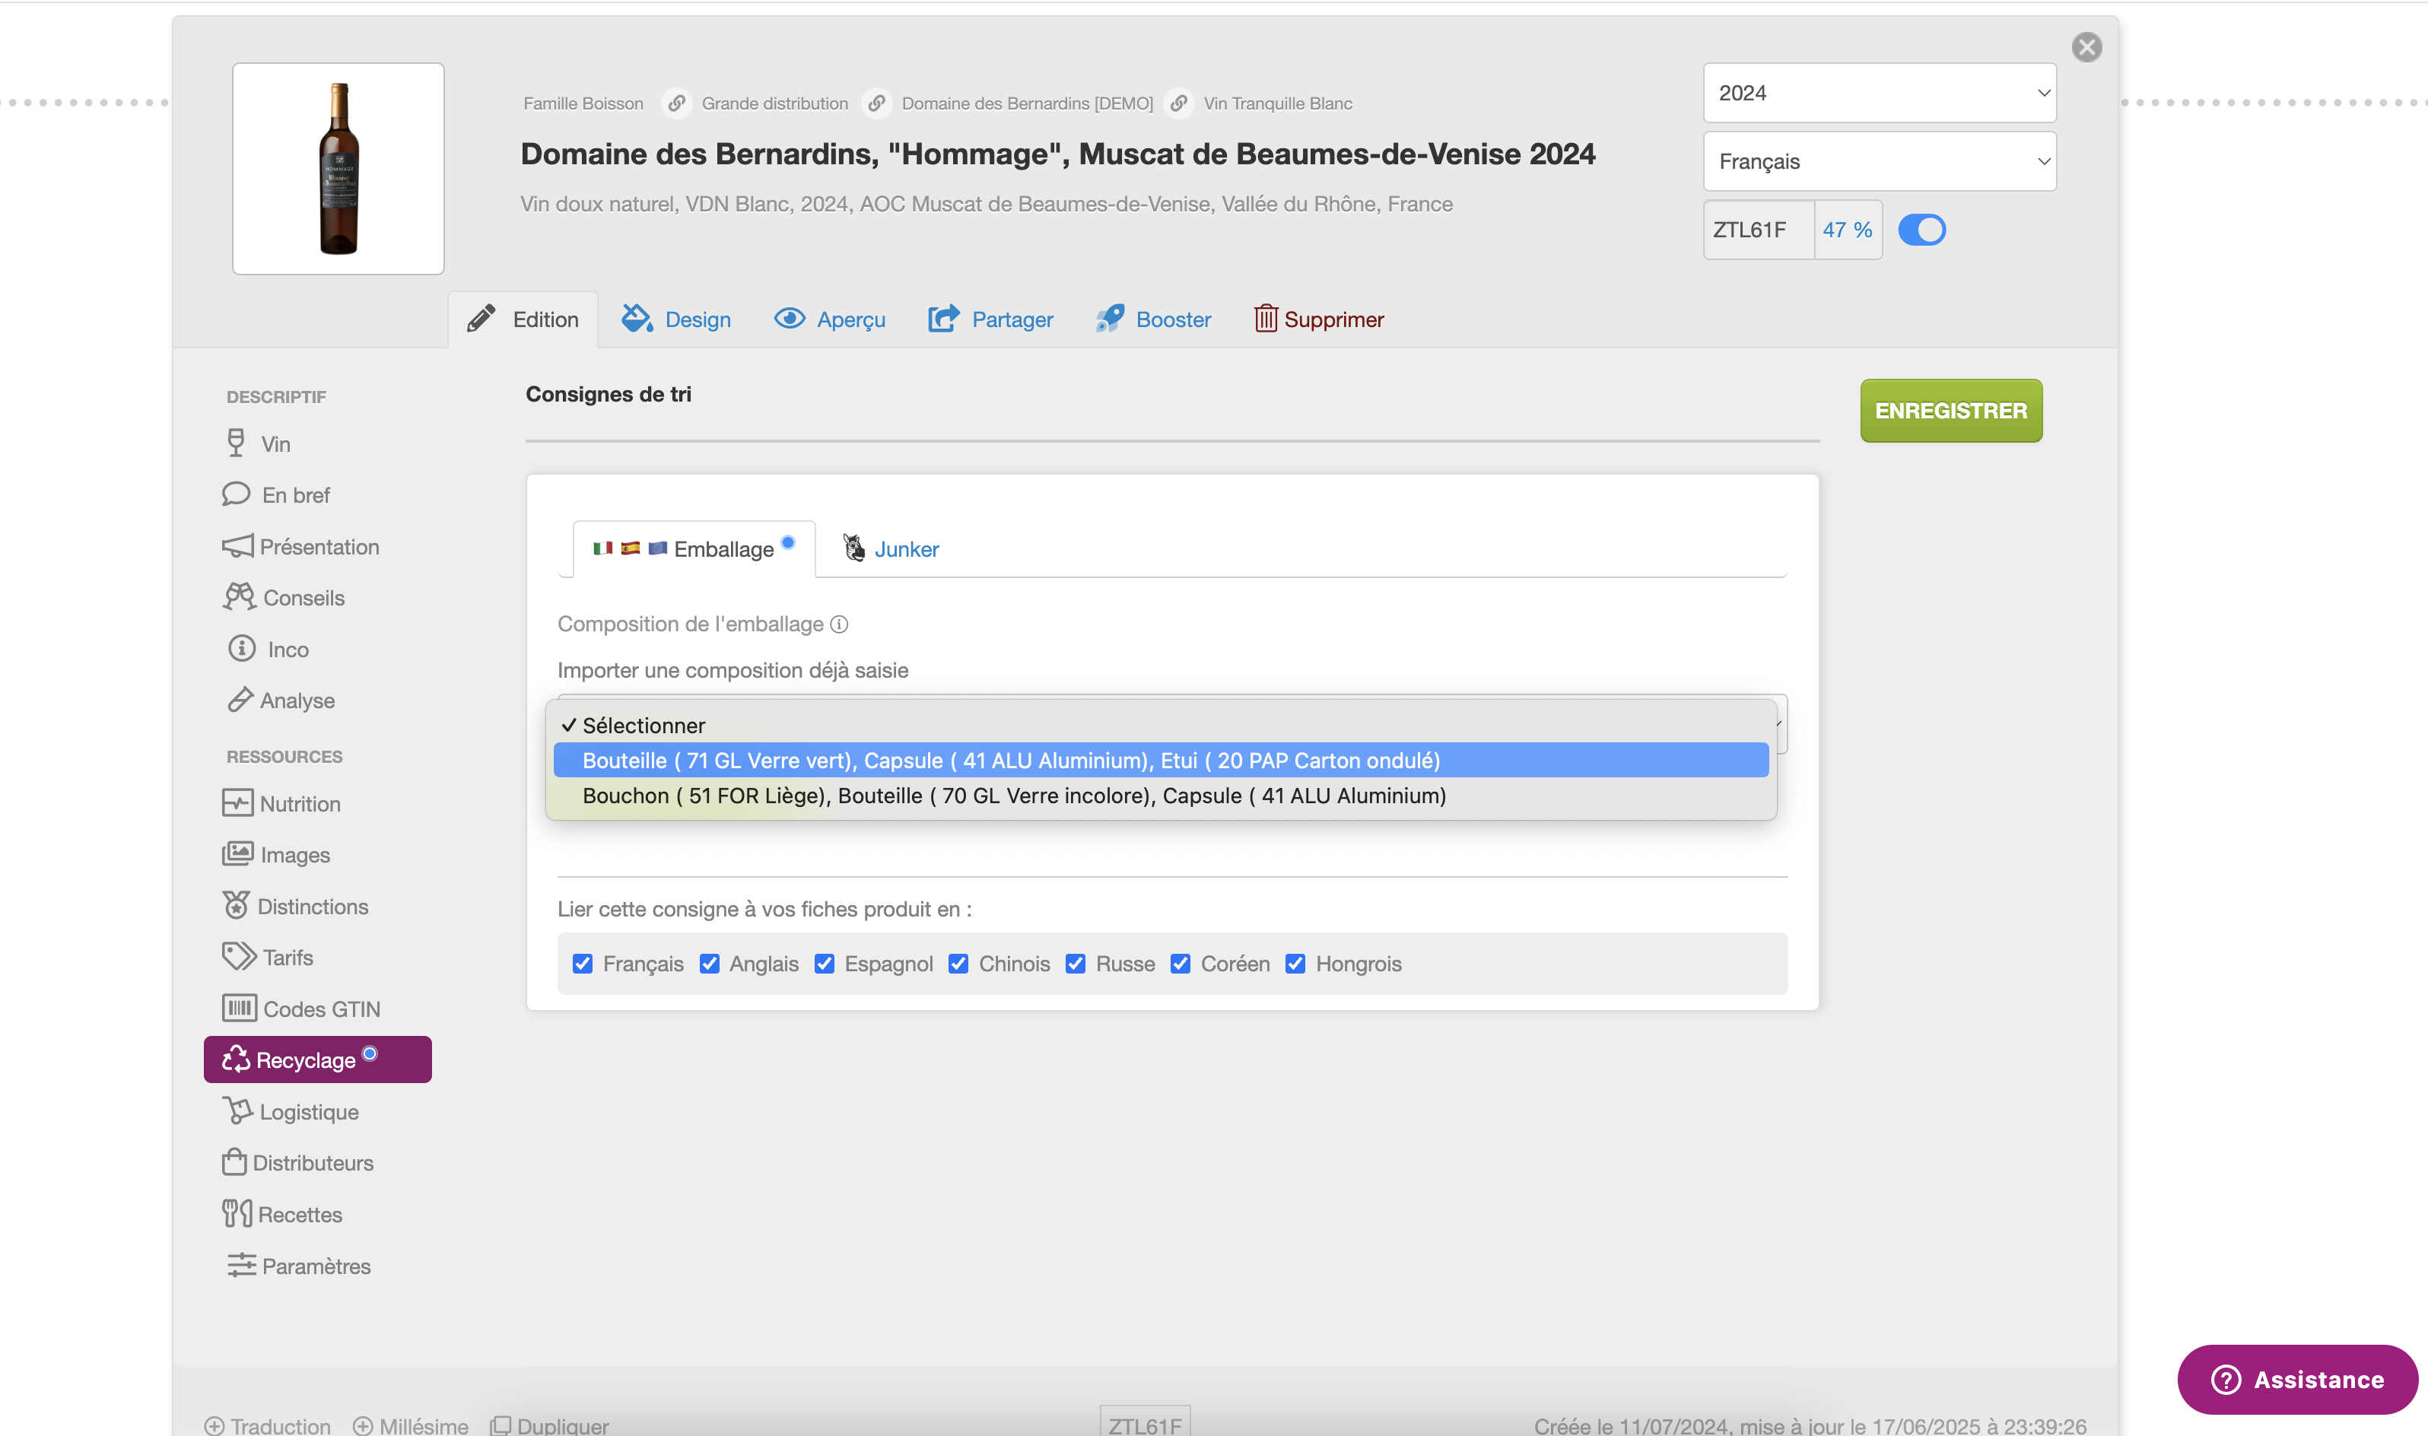Viewport: 2428px width, 1436px height.
Task: Switch to the Design tab
Action: pyautogui.click(x=675, y=319)
